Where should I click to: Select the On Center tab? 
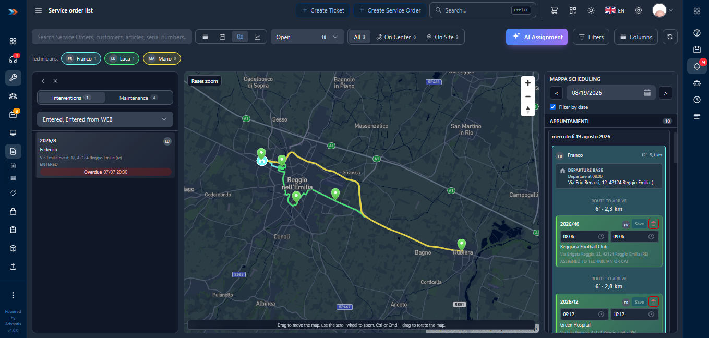[x=396, y=37]
